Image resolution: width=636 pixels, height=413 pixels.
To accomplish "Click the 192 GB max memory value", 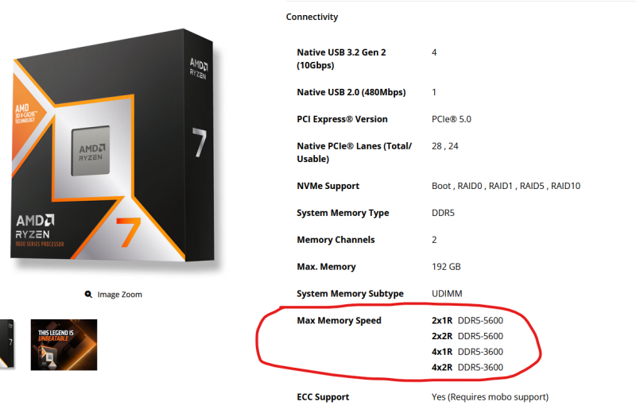I will pos(445,267).
